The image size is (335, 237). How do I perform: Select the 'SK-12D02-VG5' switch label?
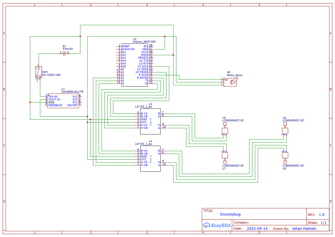point(51,75)
